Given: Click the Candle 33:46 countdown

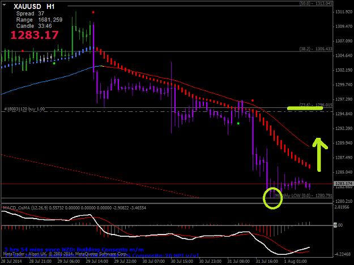Looking at the screenshot, I should click(34, 26).
